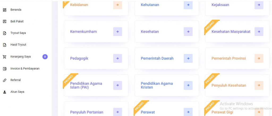Click the Tryout Saya pencil icon
Screen dimensions: 272x116
click(5, 33)
